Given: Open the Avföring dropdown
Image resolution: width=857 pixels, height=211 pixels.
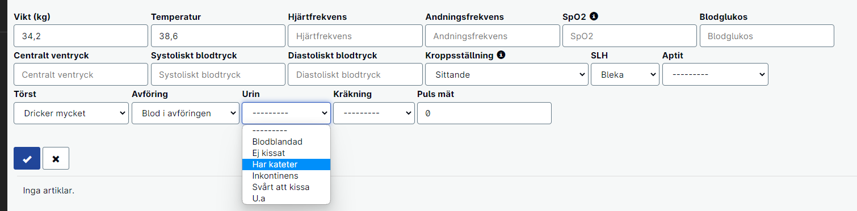Looking at the screenshot, I should (186, 113).
